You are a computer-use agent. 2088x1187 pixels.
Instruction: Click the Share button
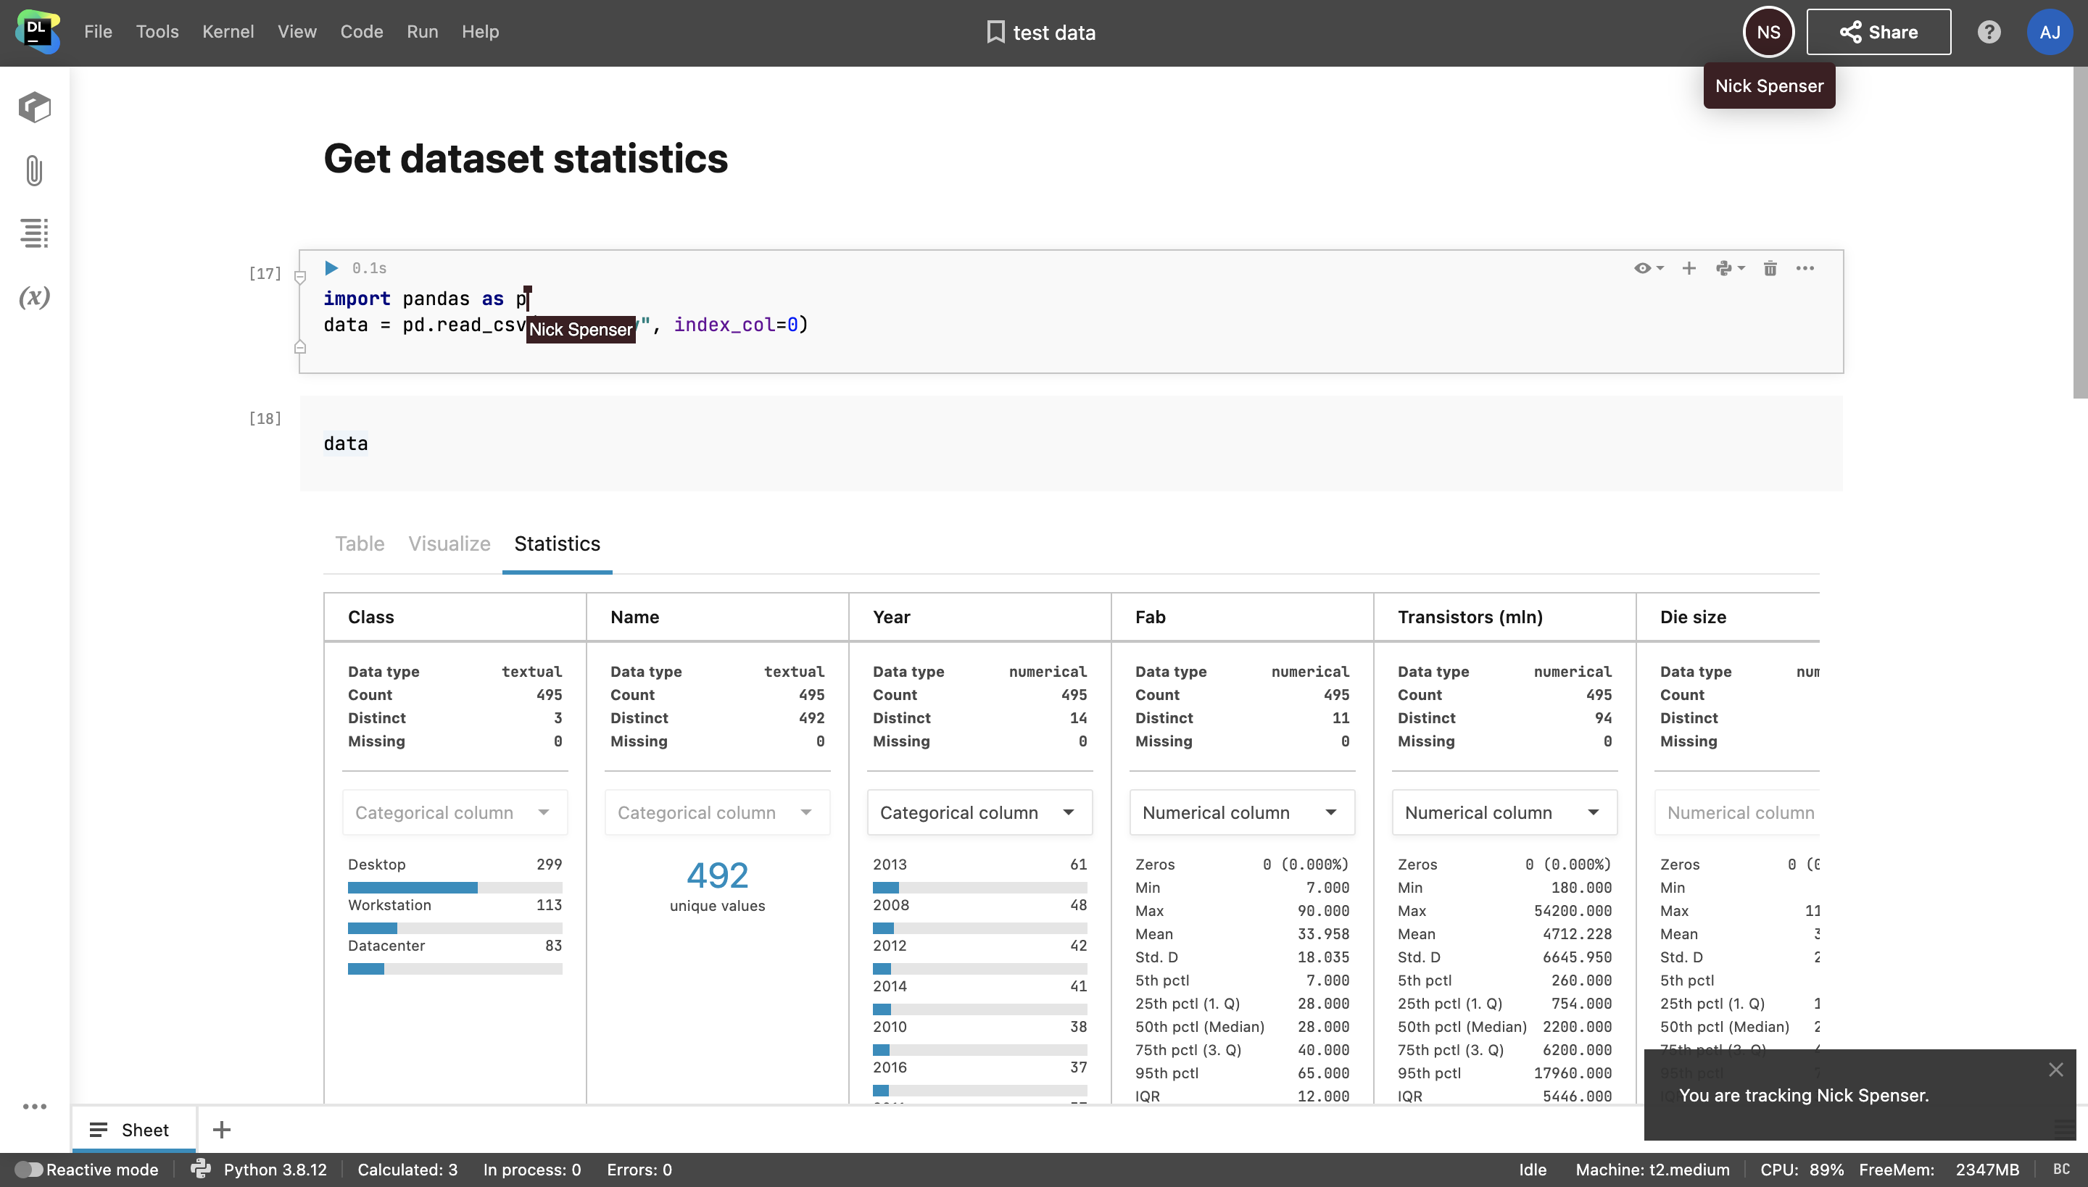pos(1878,32)
